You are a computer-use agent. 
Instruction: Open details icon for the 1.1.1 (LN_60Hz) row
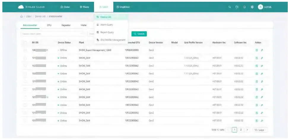coord(257,73)
